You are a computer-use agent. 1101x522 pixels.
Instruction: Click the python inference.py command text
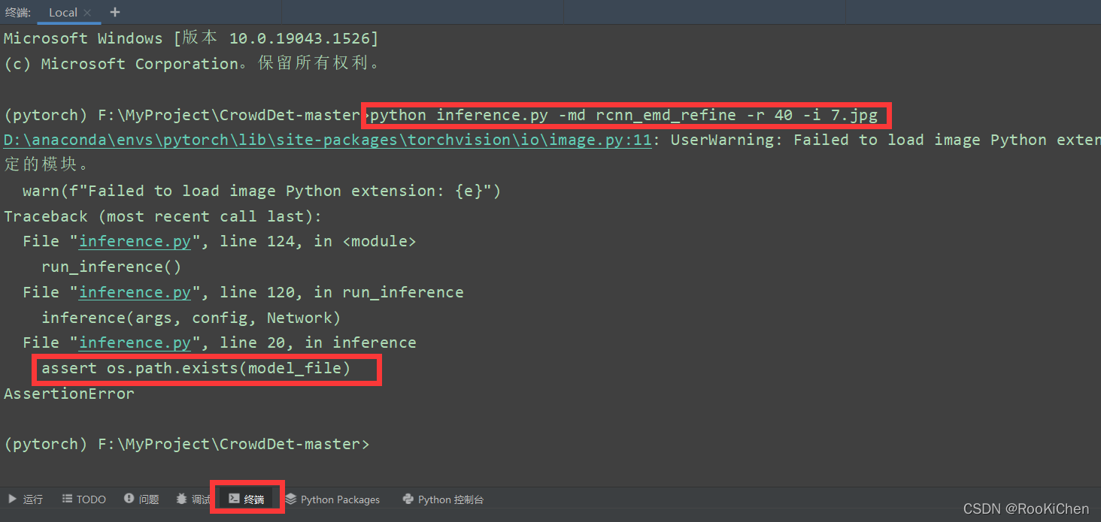(x=623, y=115)
